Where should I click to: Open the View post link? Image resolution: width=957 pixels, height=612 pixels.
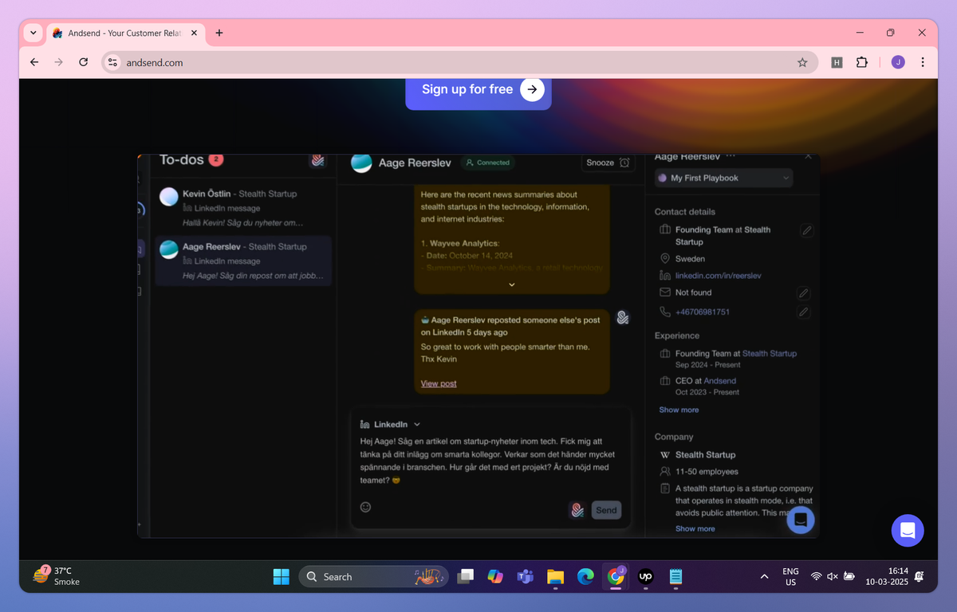439,383
